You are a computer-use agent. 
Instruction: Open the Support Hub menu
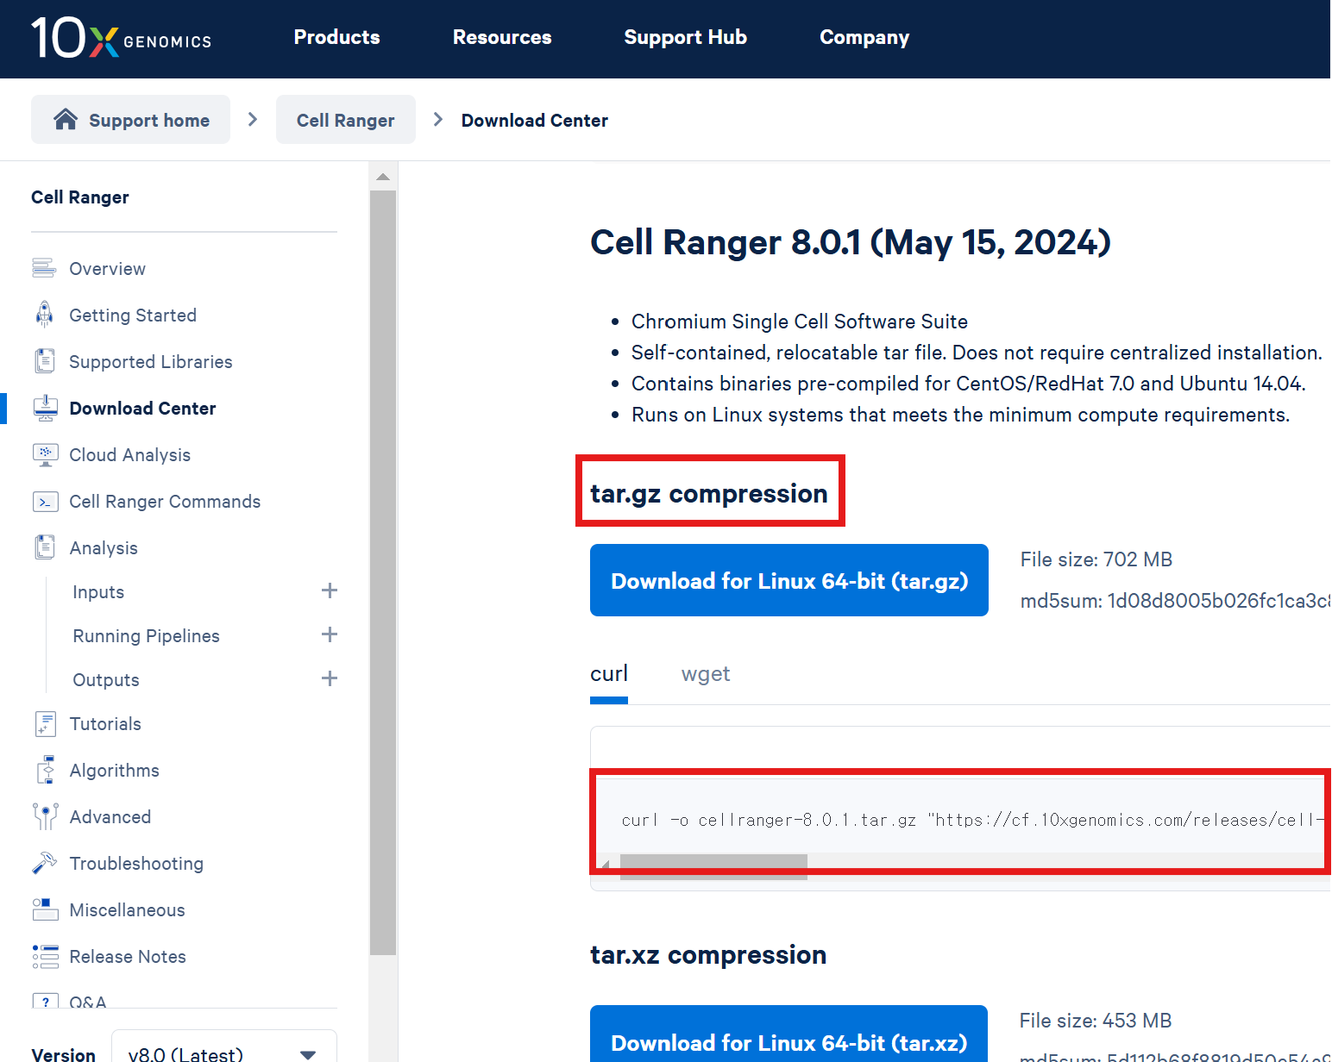click(685, 37)
